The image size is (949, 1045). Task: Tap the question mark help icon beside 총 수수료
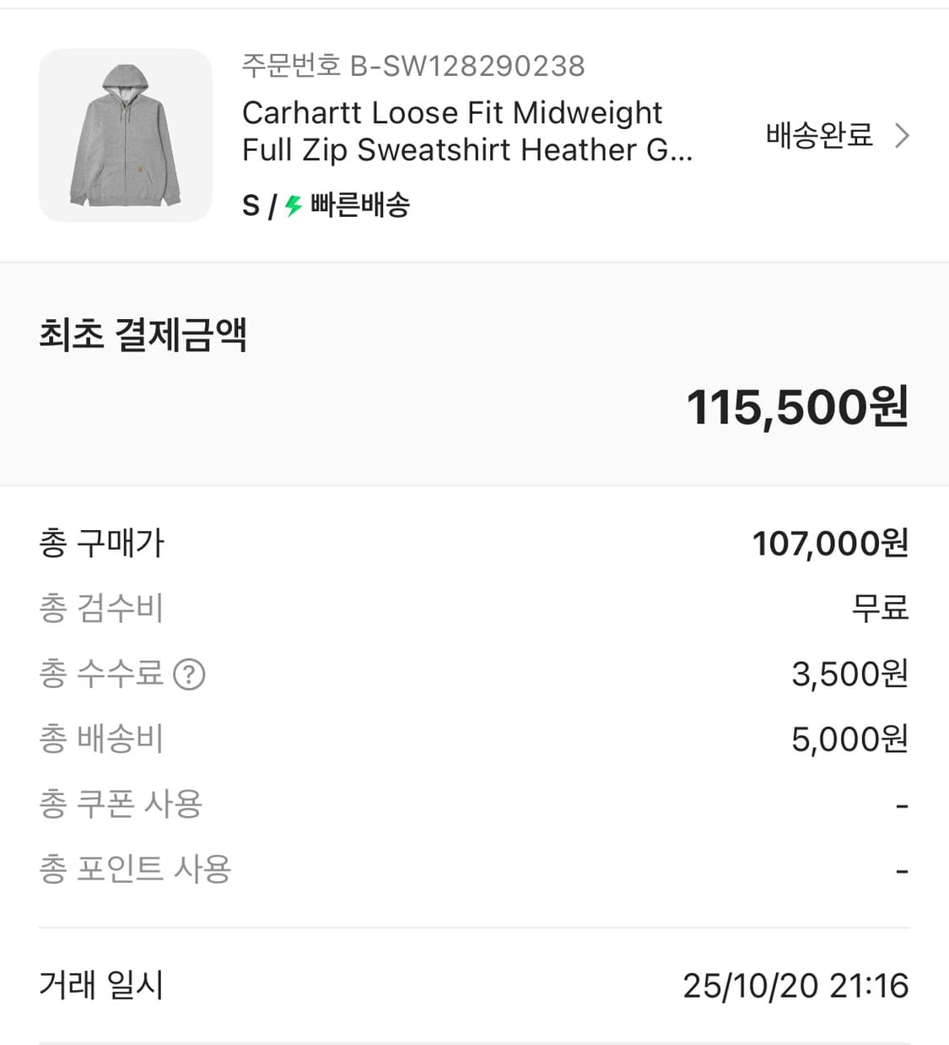tap(189, 674)
